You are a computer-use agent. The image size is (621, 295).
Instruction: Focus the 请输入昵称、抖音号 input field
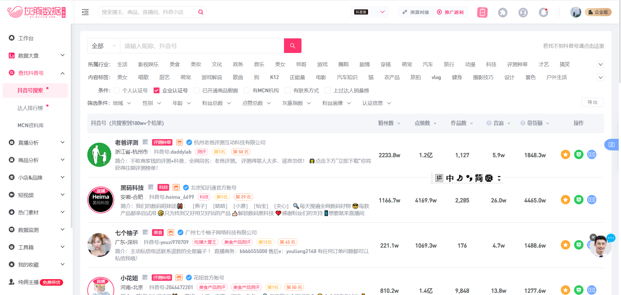[202, 46]
